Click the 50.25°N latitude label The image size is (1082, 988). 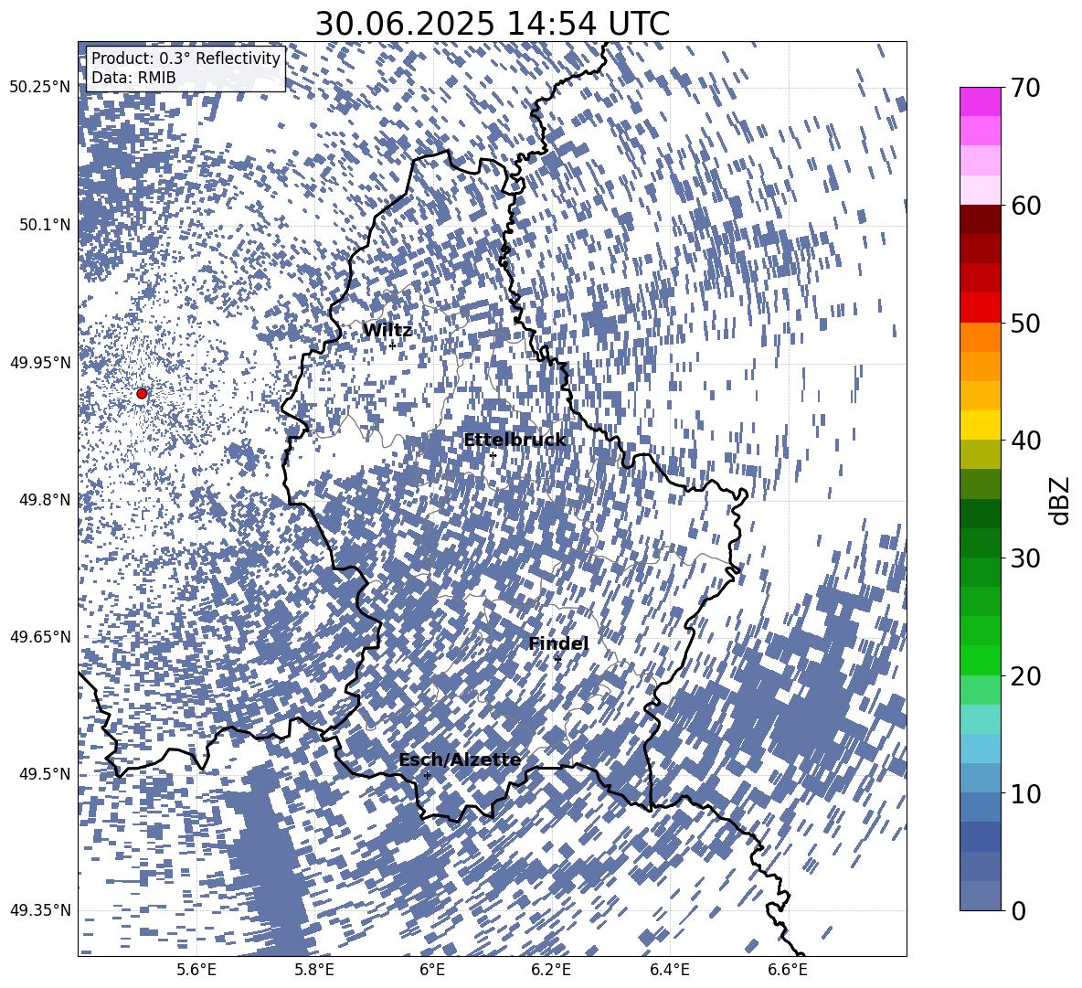coord(40,88)
